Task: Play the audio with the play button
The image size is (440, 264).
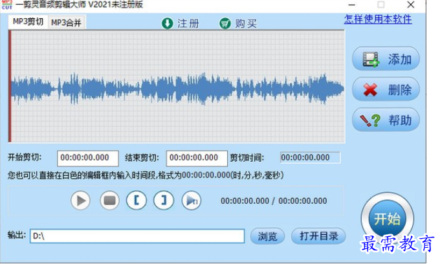Action: [x=80, y=201]
